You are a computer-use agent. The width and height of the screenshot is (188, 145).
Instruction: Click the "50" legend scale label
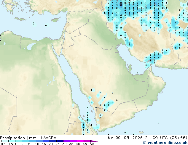(x=92, y=144)
